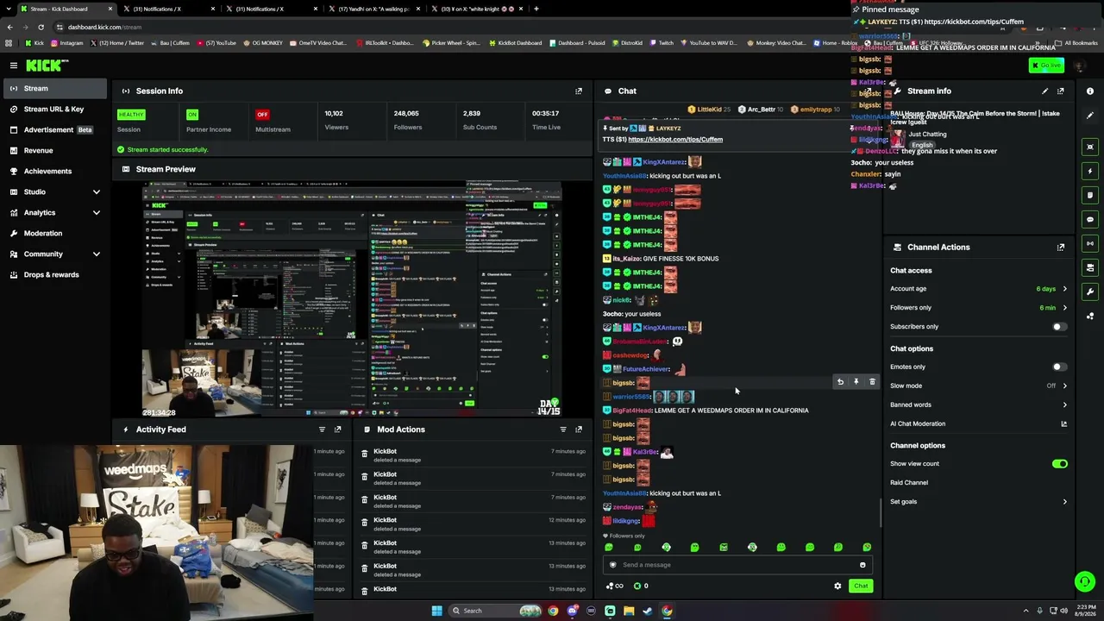Viewport: 1104px width, 621px height.
Task: Open the wrench sidebar icon
Action: 1090,292
